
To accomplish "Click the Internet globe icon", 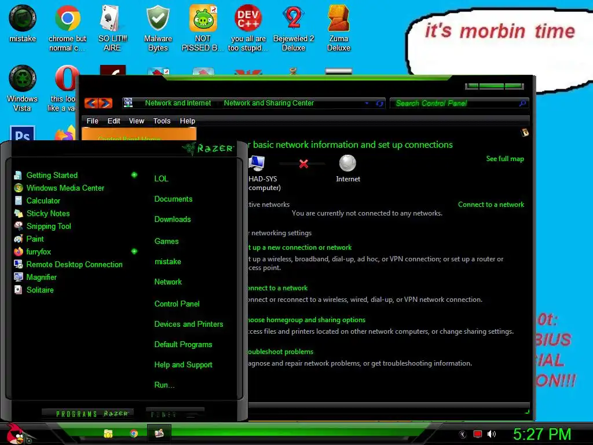I will pyautogui.click(x=347, y=163).
